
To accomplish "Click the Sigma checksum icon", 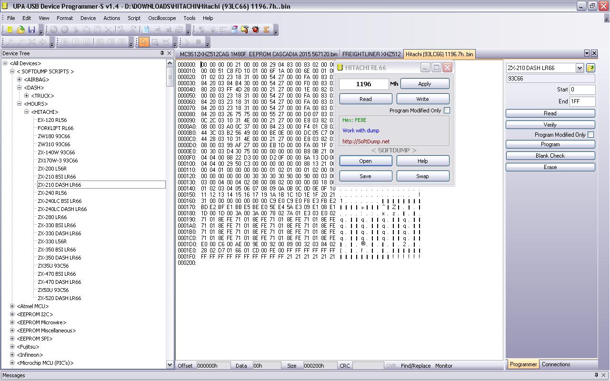I will 267,30.
